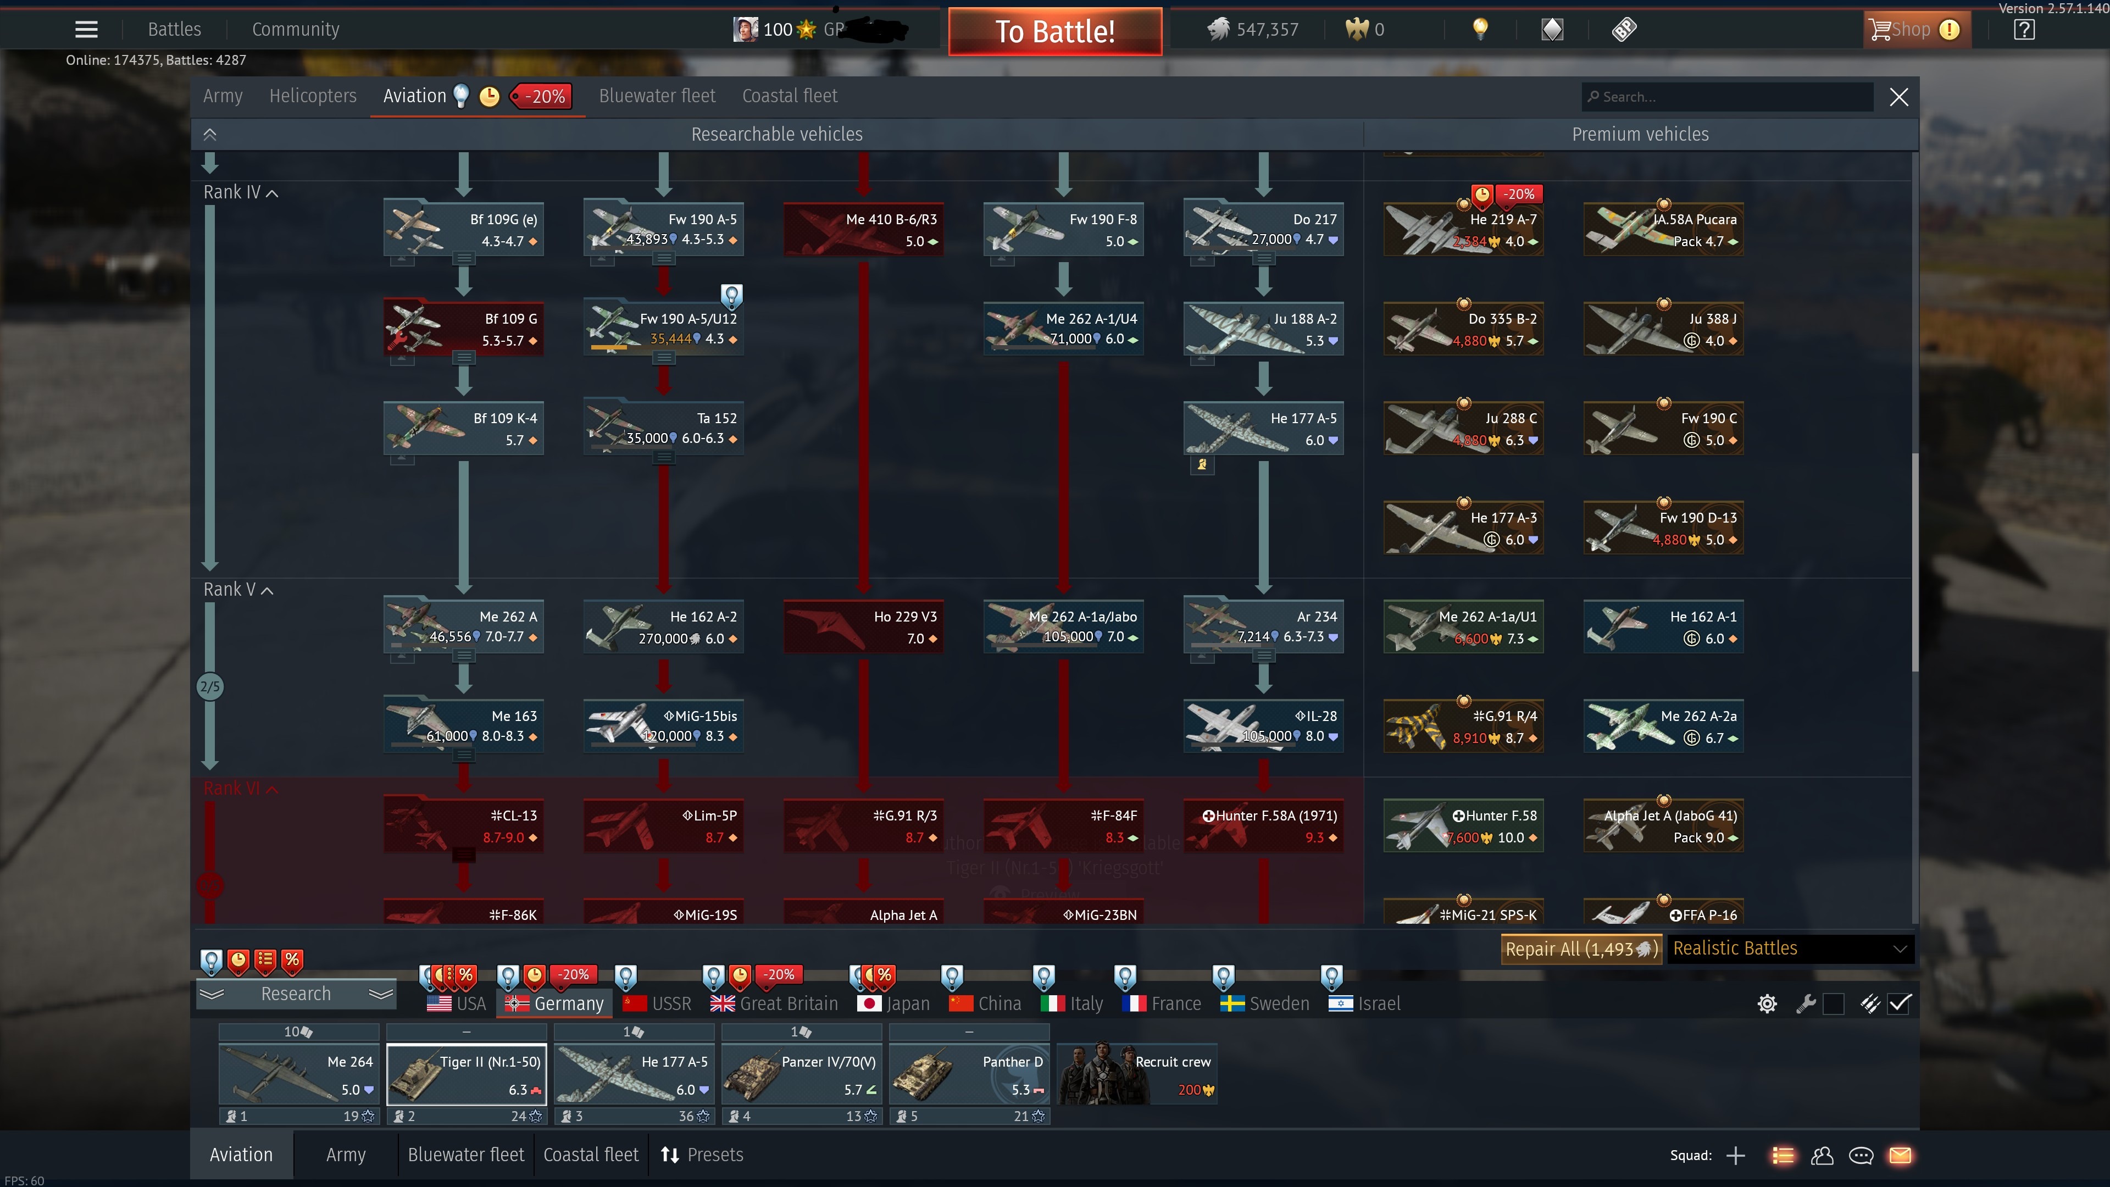Click the red percent marker above Research

(x=292, y=962)
